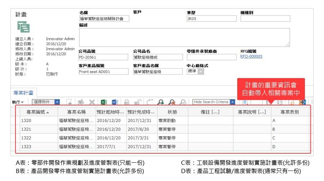Click the clear search criteria icon
Viewport: 324px width, 181px height.
172,102
